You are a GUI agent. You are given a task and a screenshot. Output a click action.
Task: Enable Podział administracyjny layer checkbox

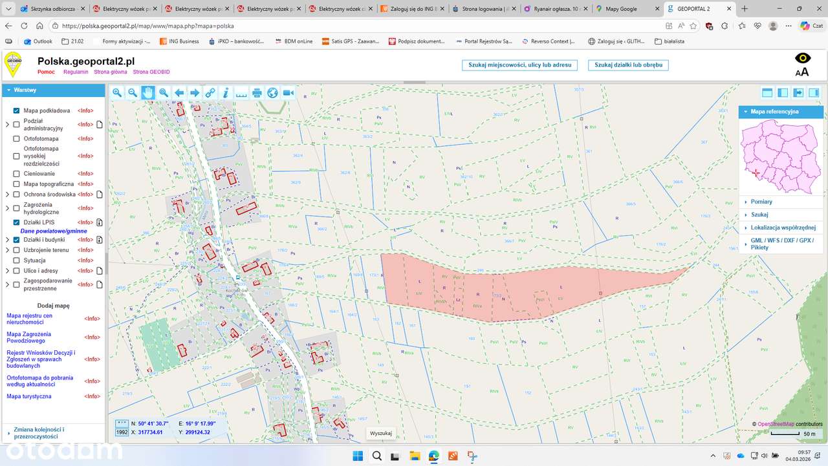pyautogui.click(x=17, y=124)
